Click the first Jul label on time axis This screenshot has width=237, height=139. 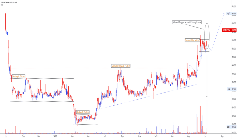(6, 136)
